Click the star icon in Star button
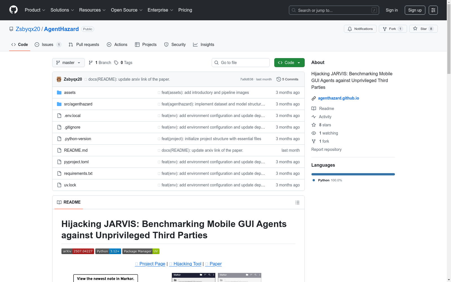Viewport: 451px width, 282px height. (415, 28)
